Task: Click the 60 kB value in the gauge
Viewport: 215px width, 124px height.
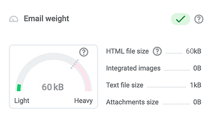Action: point(53,87)
